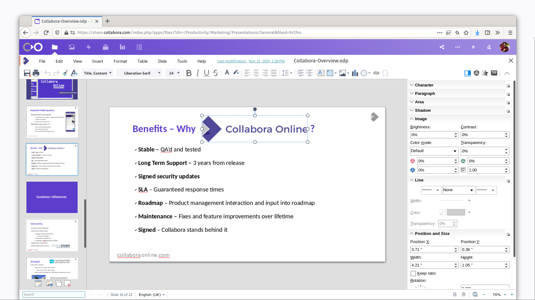
Task: Click the Print icon in toolbar
Action: point(36,73)
